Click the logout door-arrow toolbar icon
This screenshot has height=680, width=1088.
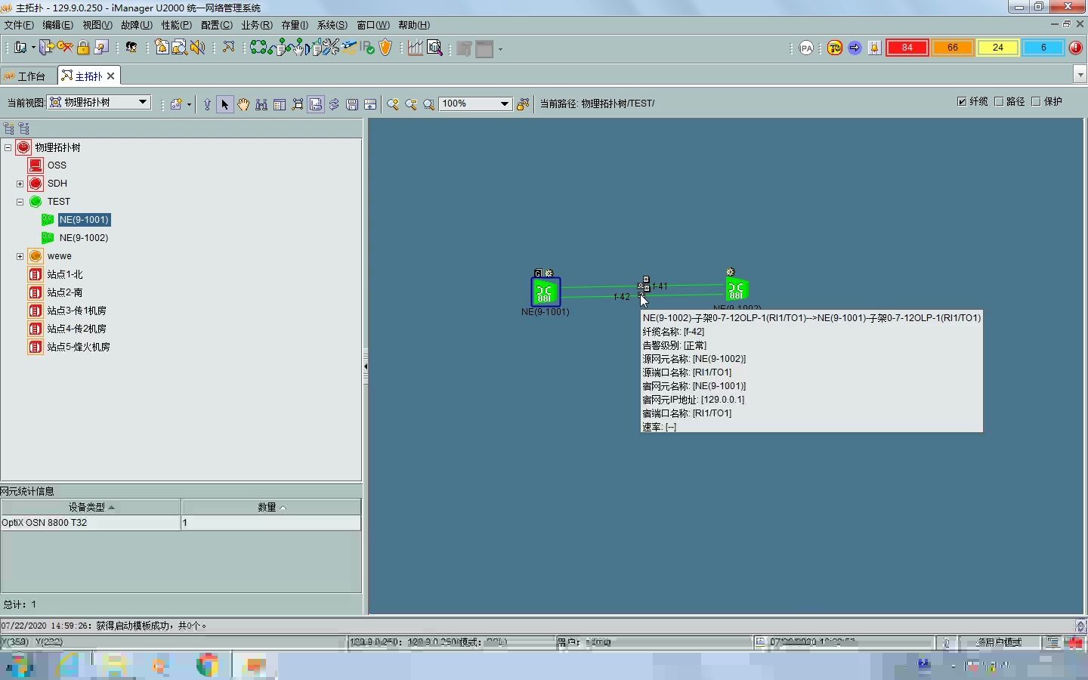tap(47, 48)
